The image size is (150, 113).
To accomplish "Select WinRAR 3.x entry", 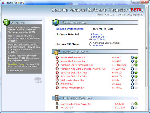I will pyautogui.click(x=67, y=84).
